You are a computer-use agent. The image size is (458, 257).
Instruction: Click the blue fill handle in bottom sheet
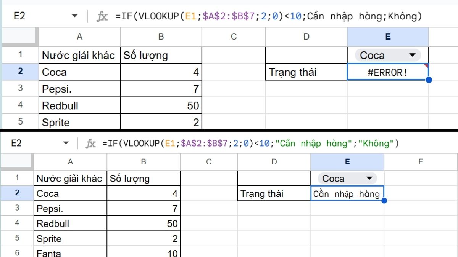384,201
